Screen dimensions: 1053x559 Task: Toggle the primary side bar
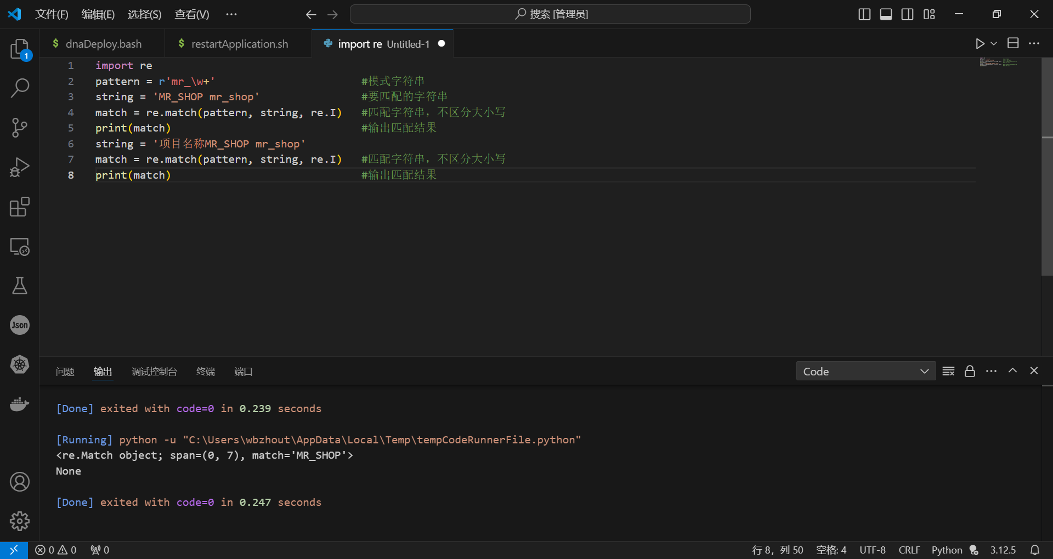click(x=864, y=14)
